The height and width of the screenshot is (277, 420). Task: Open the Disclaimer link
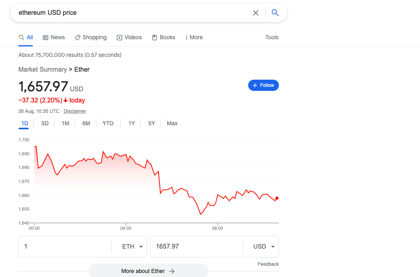point(75,111)
